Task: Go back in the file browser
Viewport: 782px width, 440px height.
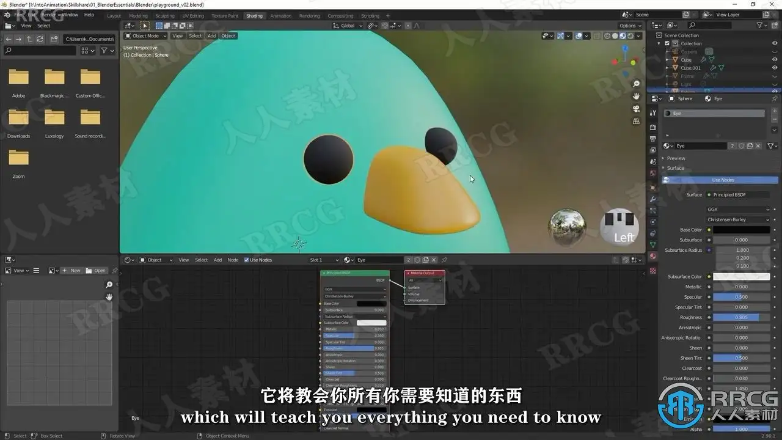Action: point(9,38)
